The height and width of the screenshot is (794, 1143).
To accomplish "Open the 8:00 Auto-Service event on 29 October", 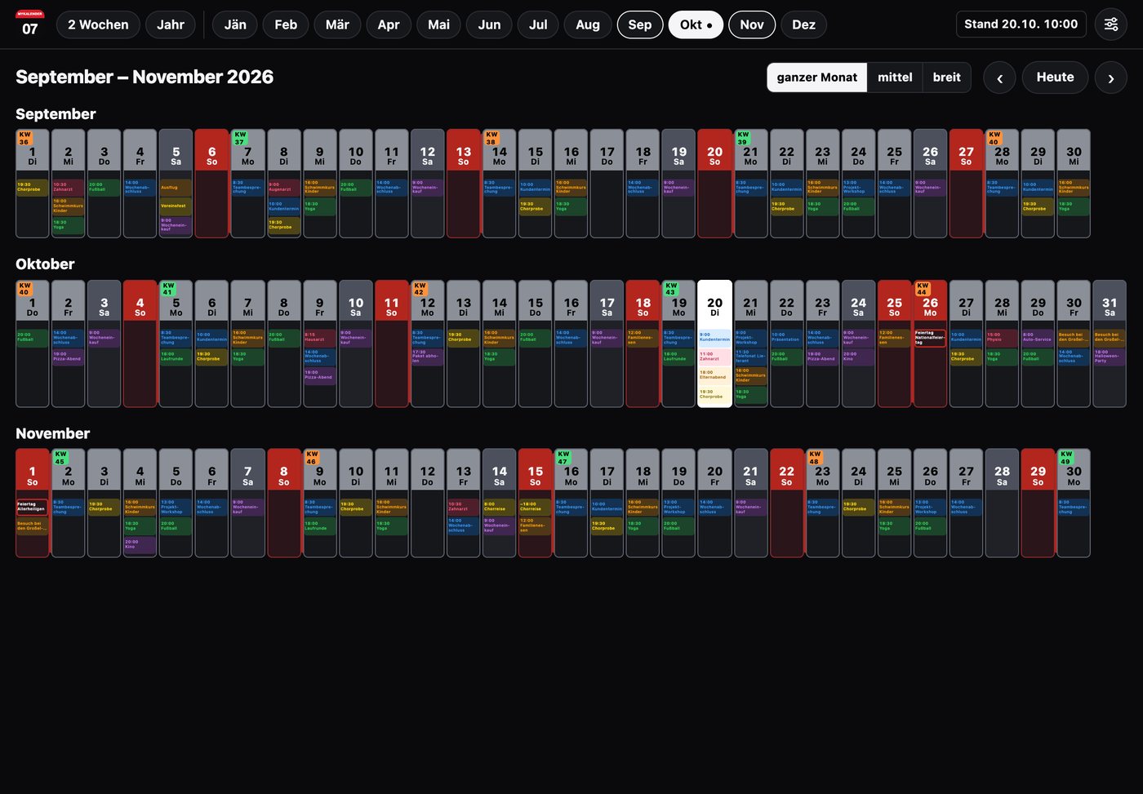I will [1038, 337].
